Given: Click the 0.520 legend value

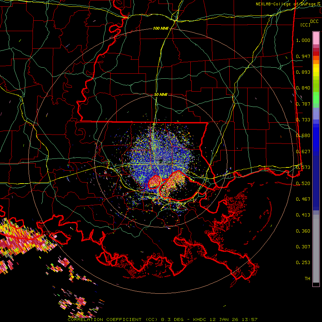Looking at the screenshot, I should pyautogui.click(x=303, y=184).
